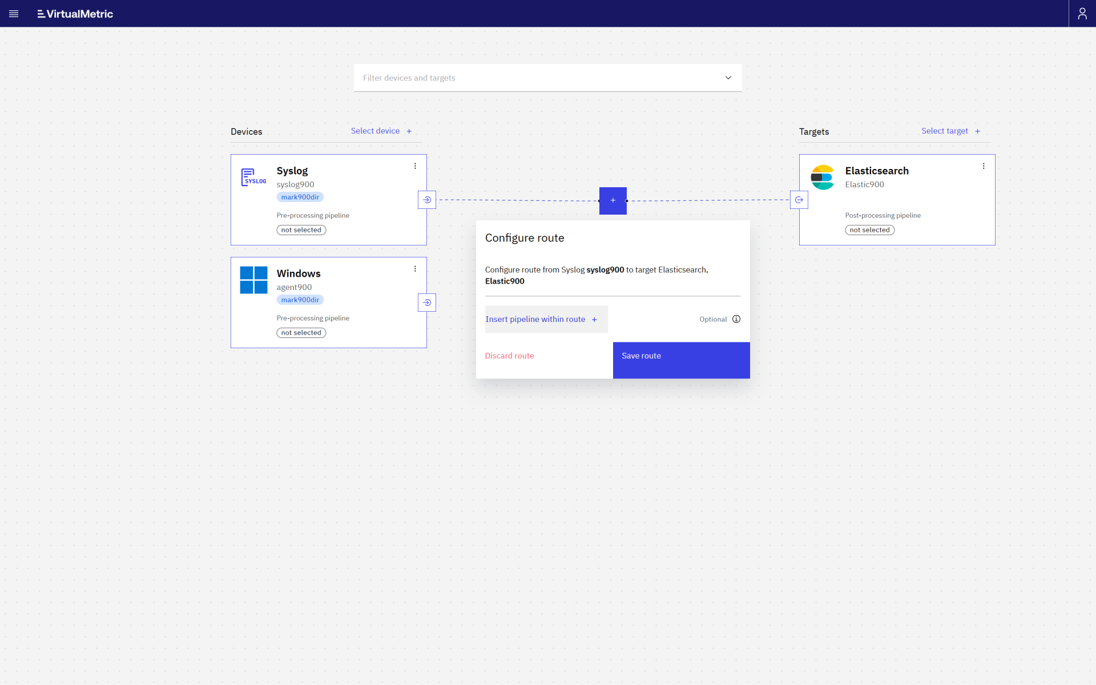Toggle the not selected pipeline on Windows card
Viewport: 1096px width, 685px height.
pos(301,332)
